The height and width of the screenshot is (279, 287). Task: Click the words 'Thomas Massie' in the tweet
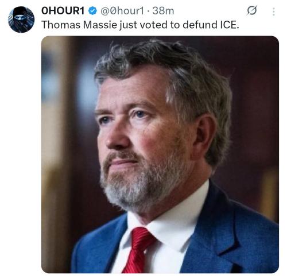tap(79, 25)
